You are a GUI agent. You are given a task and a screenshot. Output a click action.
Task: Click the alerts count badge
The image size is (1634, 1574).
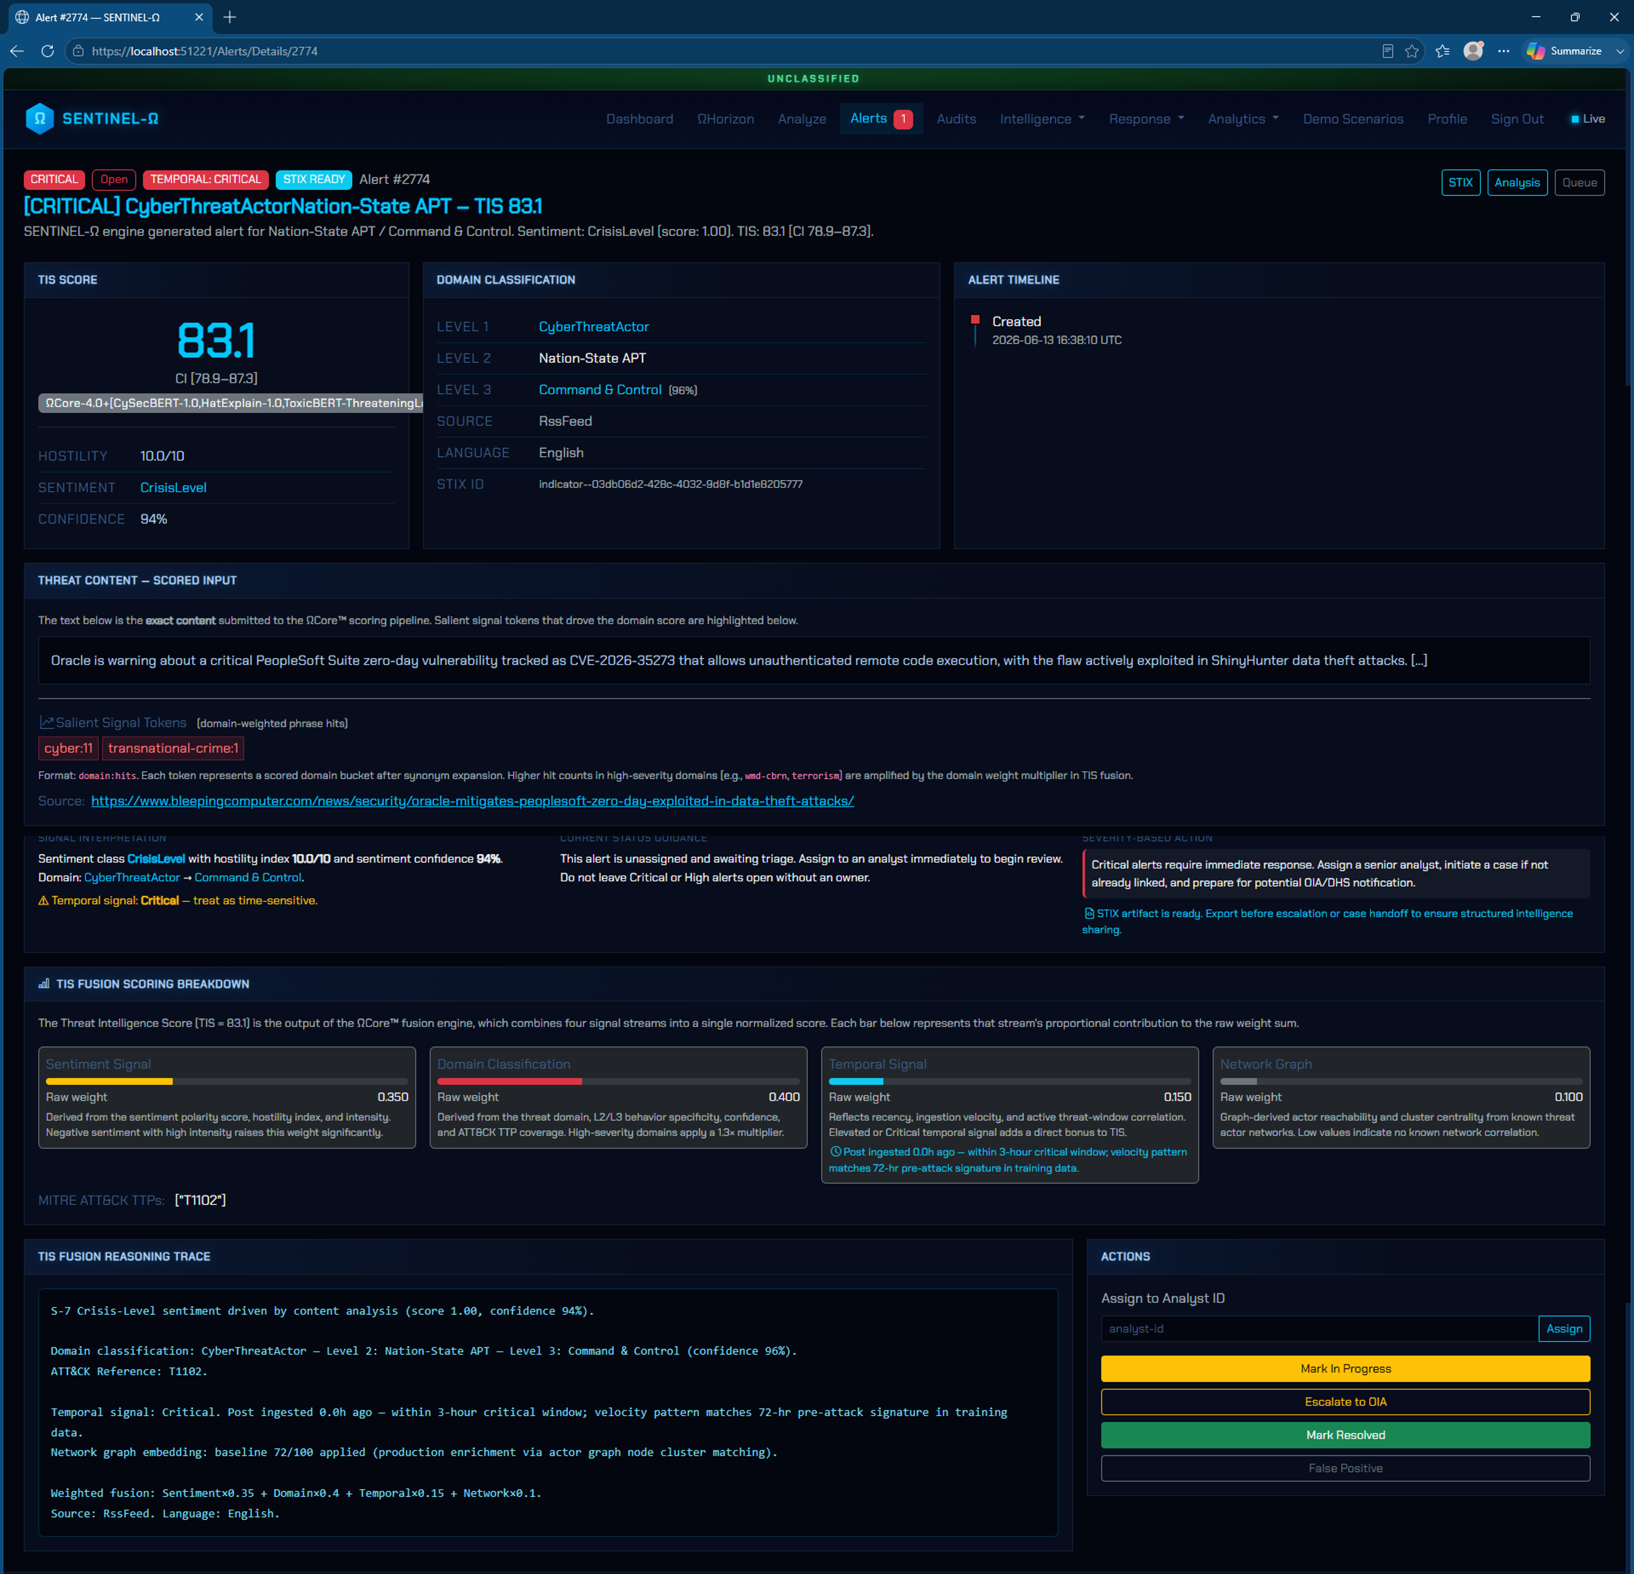pos(903,119)
